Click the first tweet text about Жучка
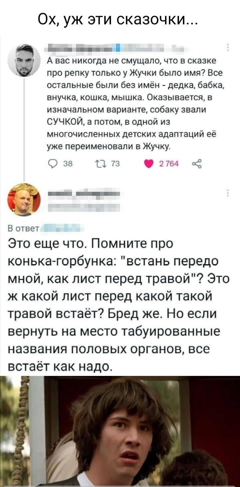 [133, 103]
